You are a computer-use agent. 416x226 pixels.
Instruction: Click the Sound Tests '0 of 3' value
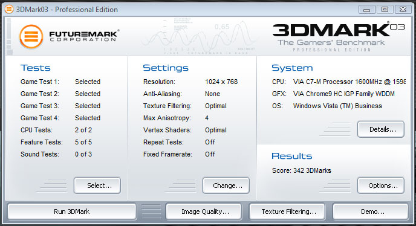(x=83, y=154)
